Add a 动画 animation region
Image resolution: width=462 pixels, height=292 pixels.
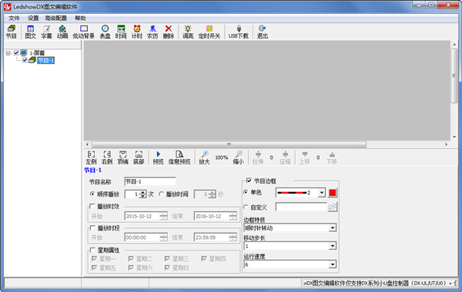point(62,32)
